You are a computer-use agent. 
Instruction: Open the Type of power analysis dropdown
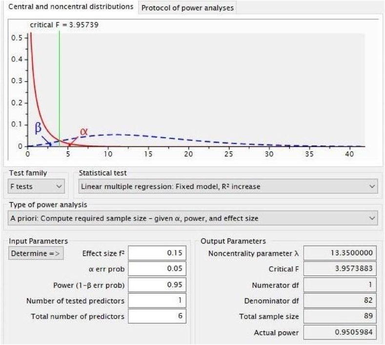click(193, 218)
